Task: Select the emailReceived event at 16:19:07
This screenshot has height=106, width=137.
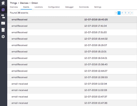Action: tap(72, 45)
